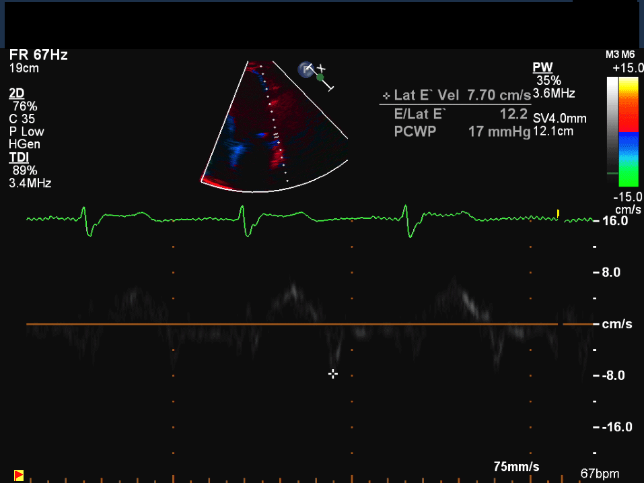Click the green baseline tick on color bar

pos(612,173)
